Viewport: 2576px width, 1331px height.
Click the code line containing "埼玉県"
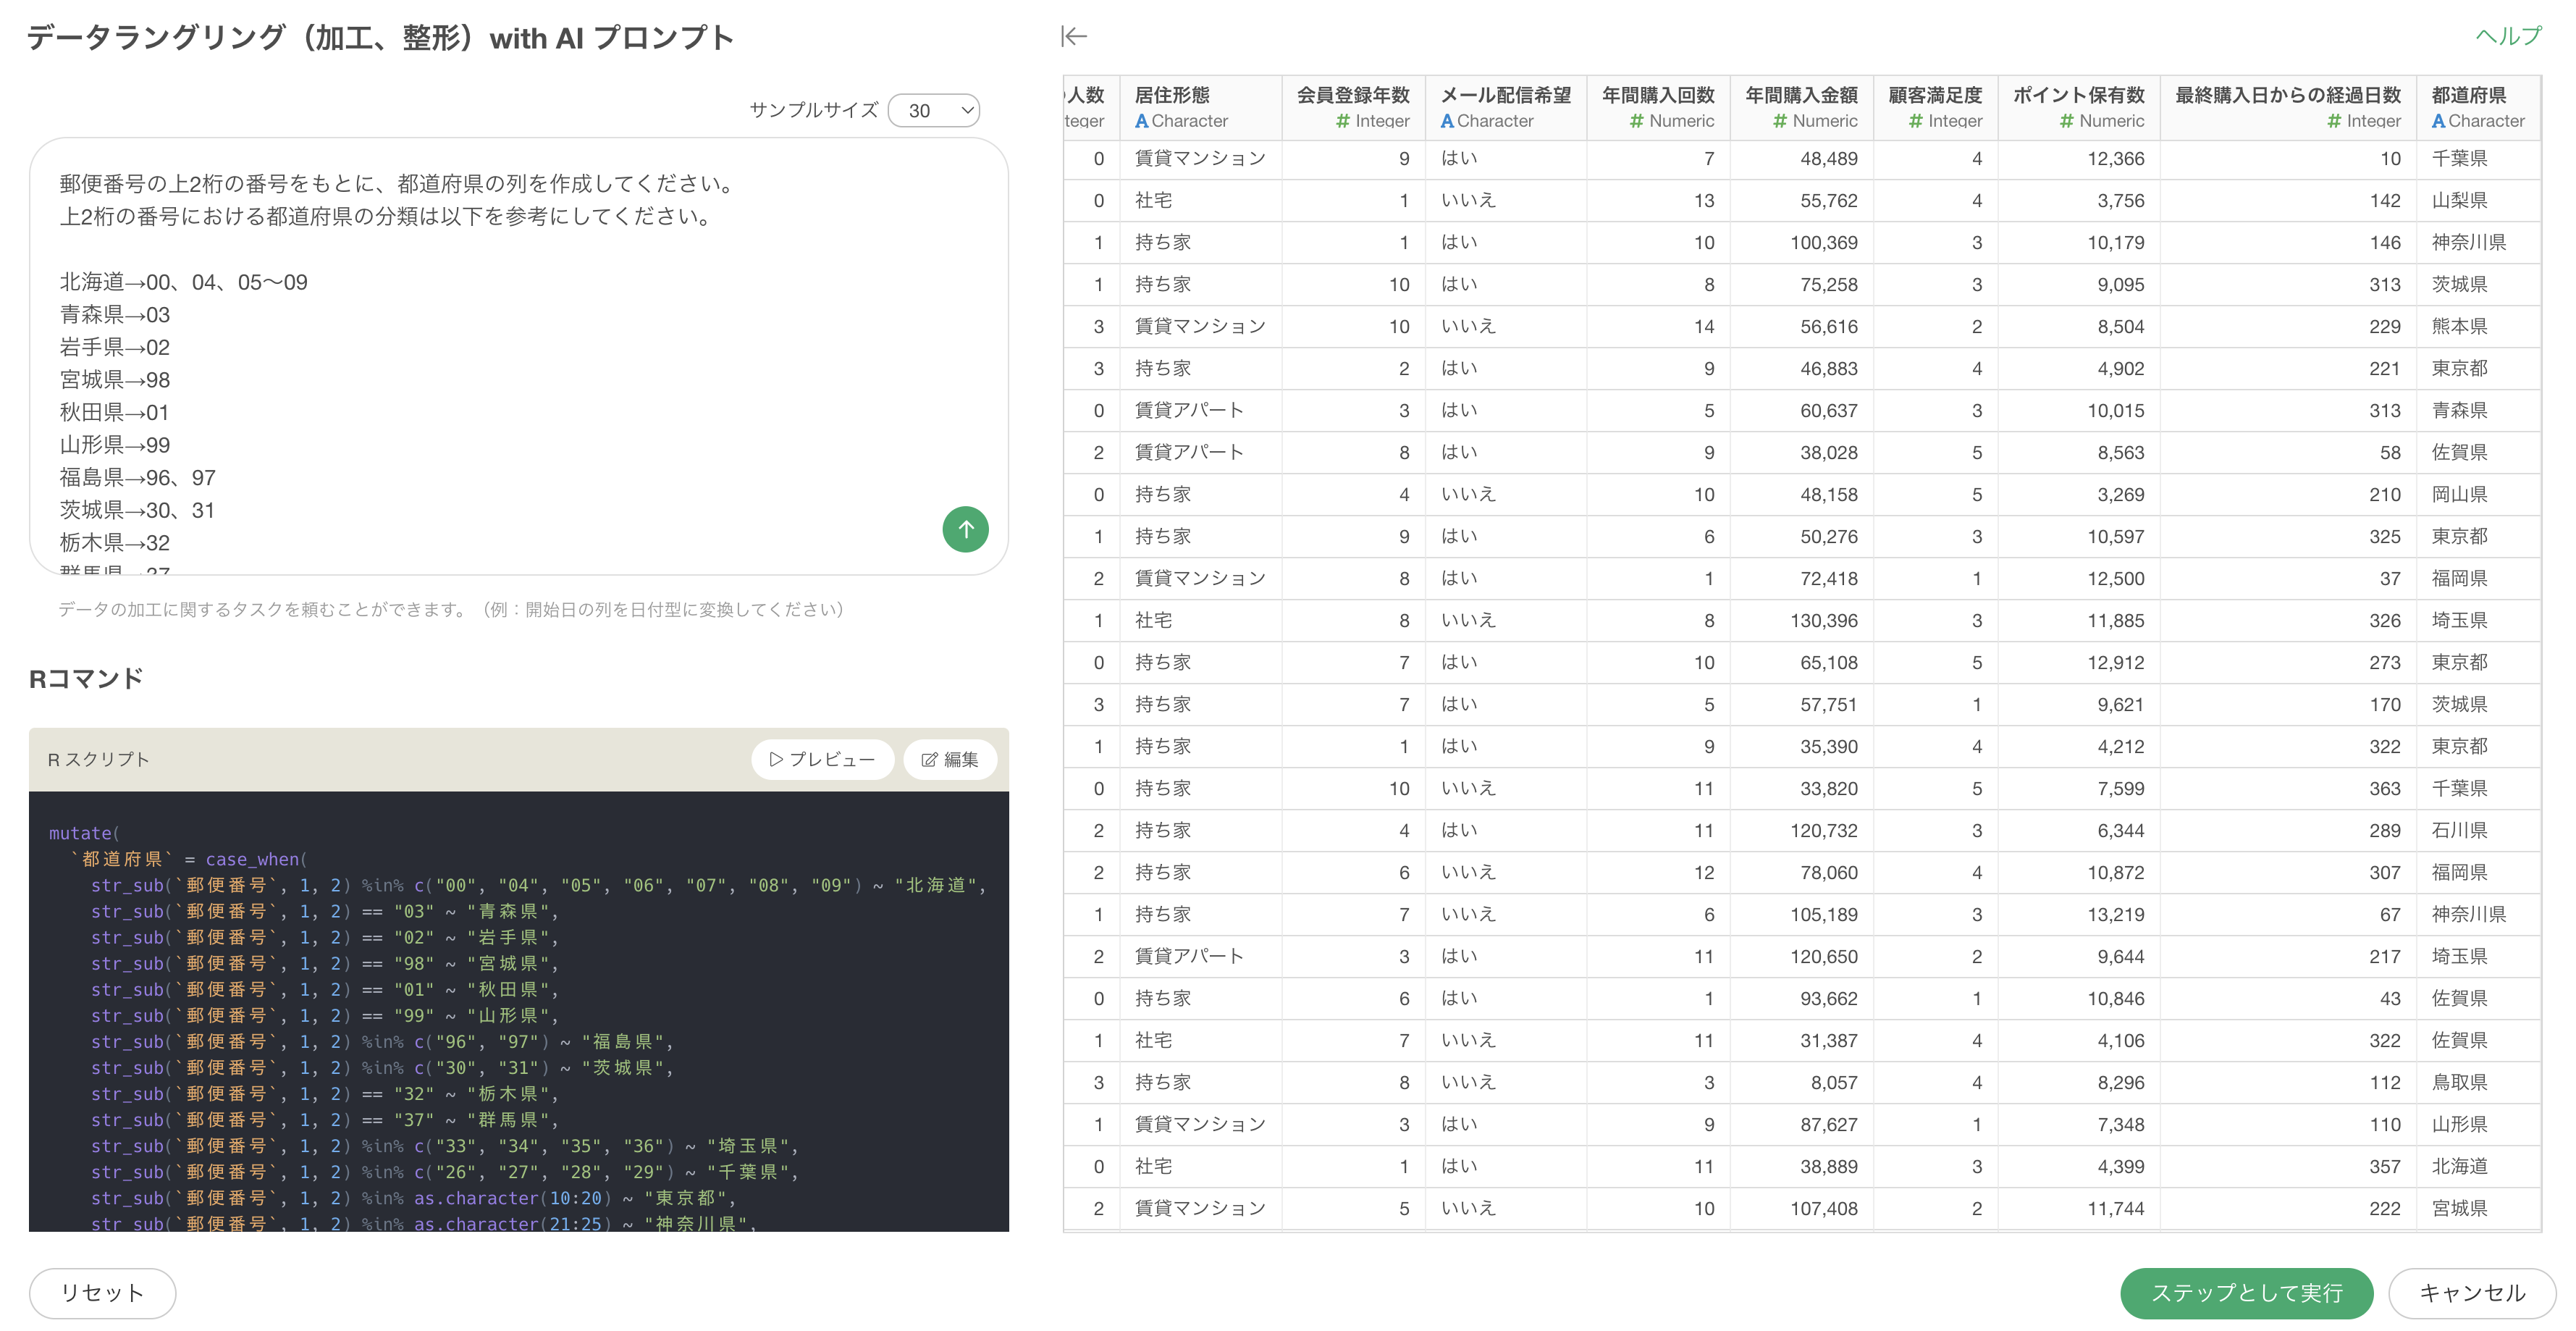(444, 1146)
